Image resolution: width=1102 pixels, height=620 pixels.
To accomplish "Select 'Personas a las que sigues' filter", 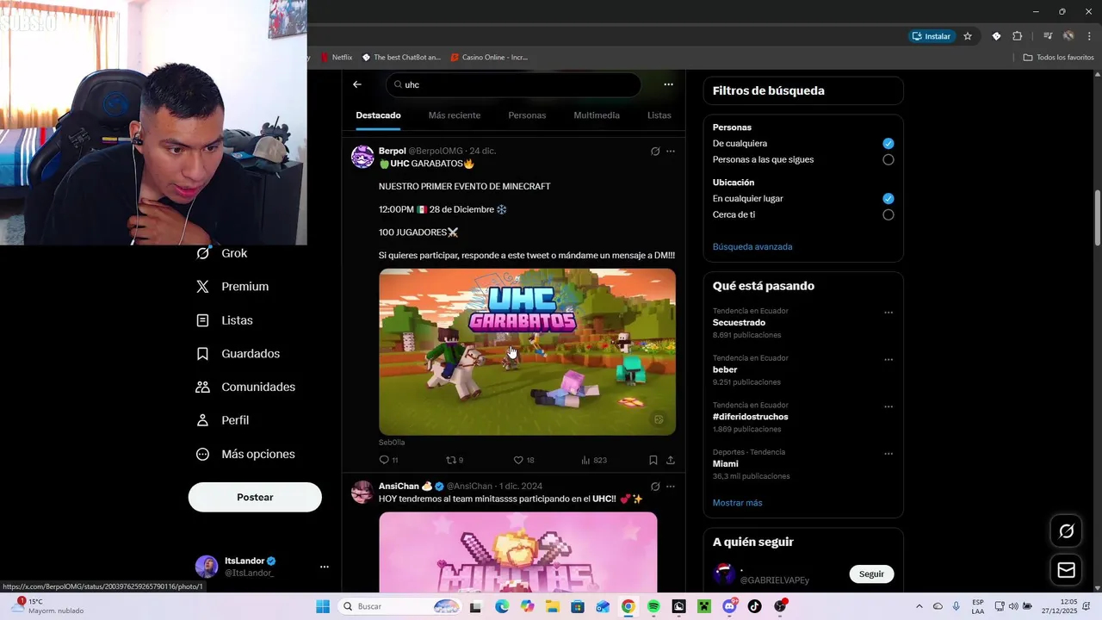I will tap(888, 160).
